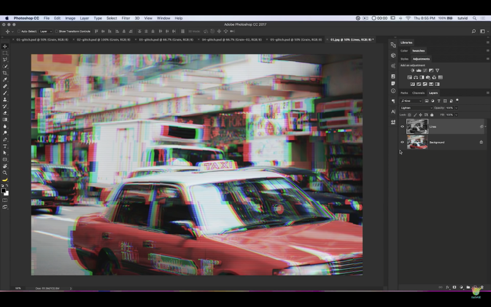Open the workspace switcher dropdown
The image size is (491, 307).
(x=484, y=31)
